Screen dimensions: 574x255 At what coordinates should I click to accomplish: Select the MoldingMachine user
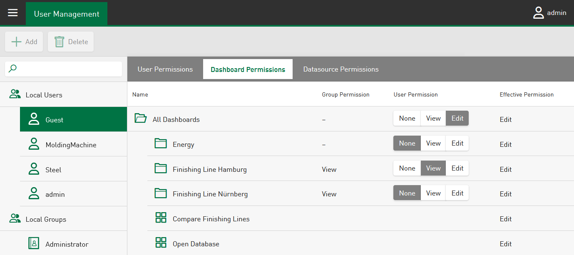coord(71,145)
